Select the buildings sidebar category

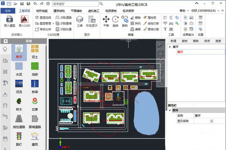click(5, 60)
